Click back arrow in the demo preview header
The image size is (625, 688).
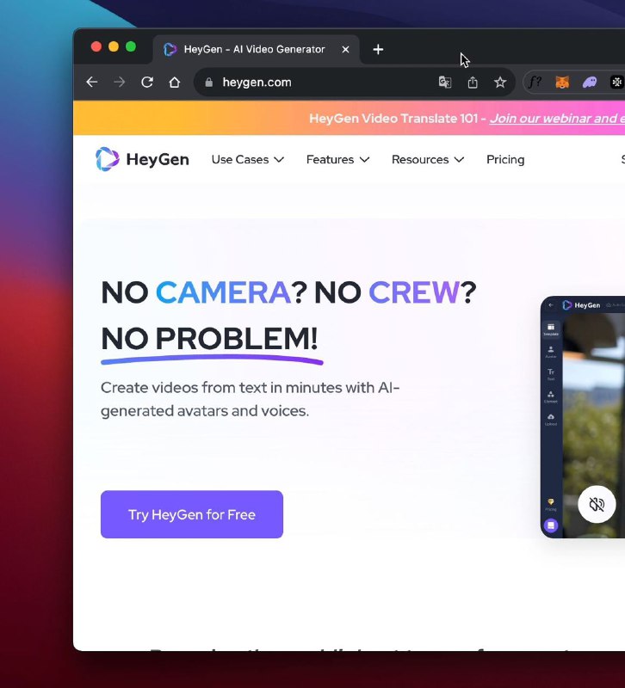click(551, 305)
